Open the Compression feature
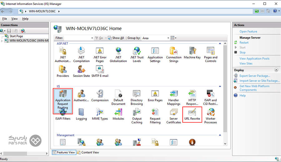Viewport: 281px width, 162px height. 100,96
